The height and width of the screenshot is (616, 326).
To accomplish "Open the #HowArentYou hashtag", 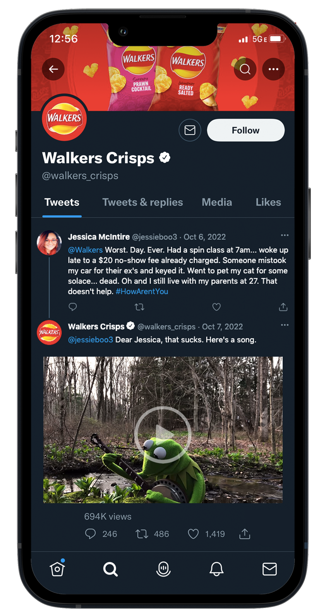I will click(142, 292).
